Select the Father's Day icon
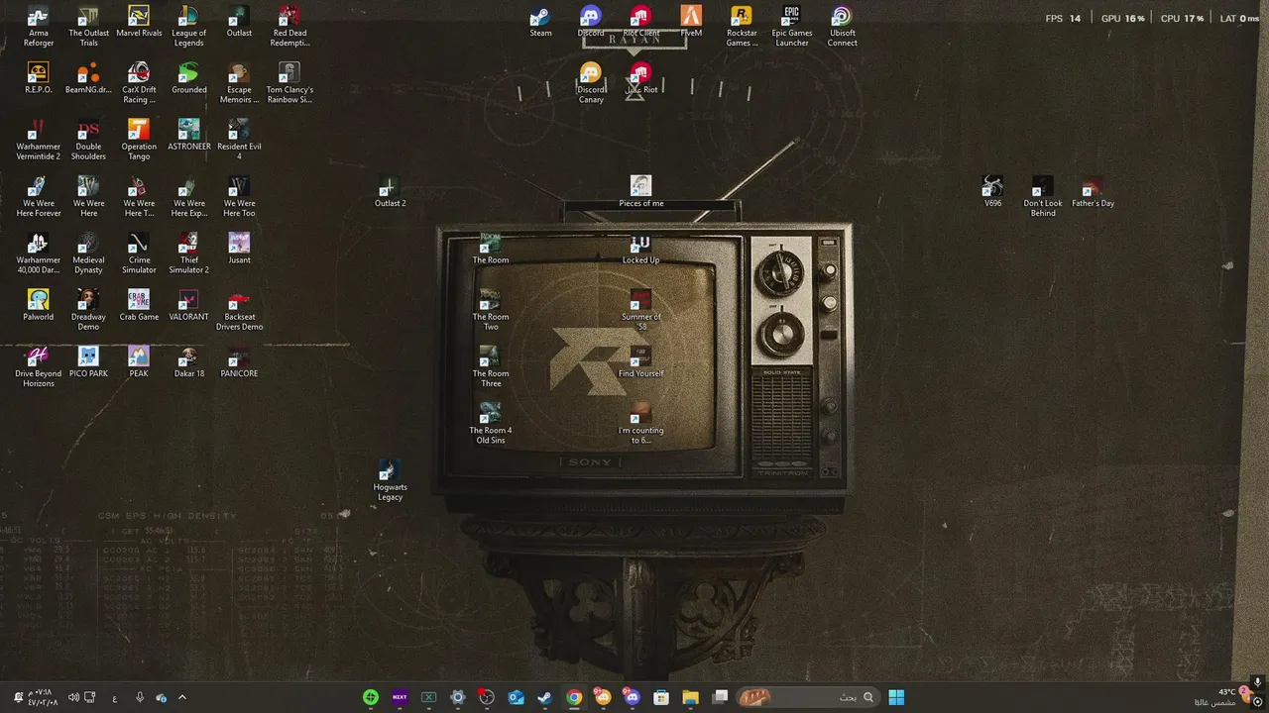 1093,192
